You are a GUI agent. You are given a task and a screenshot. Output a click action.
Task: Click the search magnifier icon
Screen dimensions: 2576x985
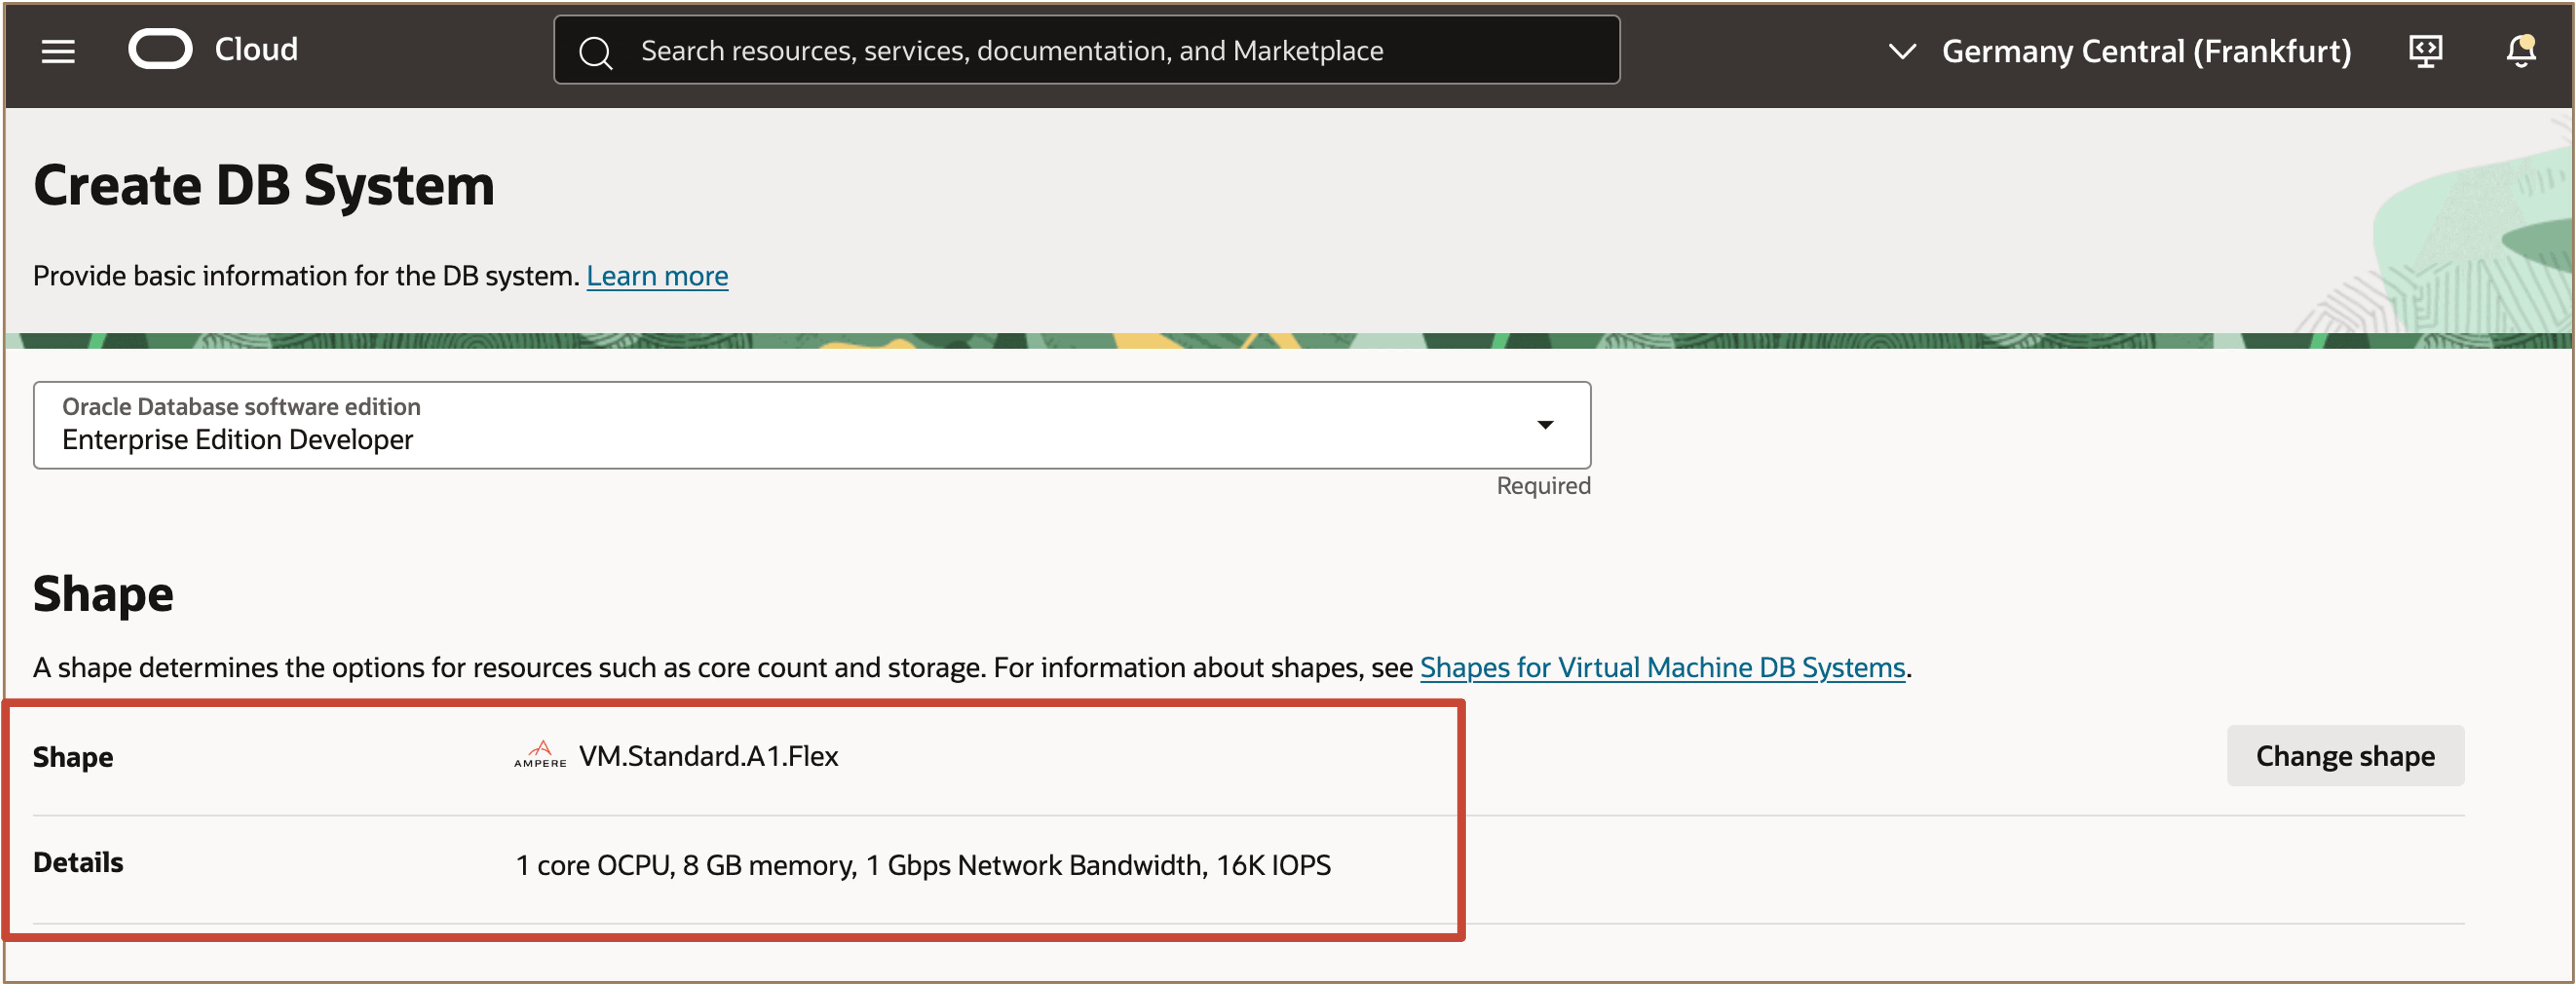coord(596,52)
